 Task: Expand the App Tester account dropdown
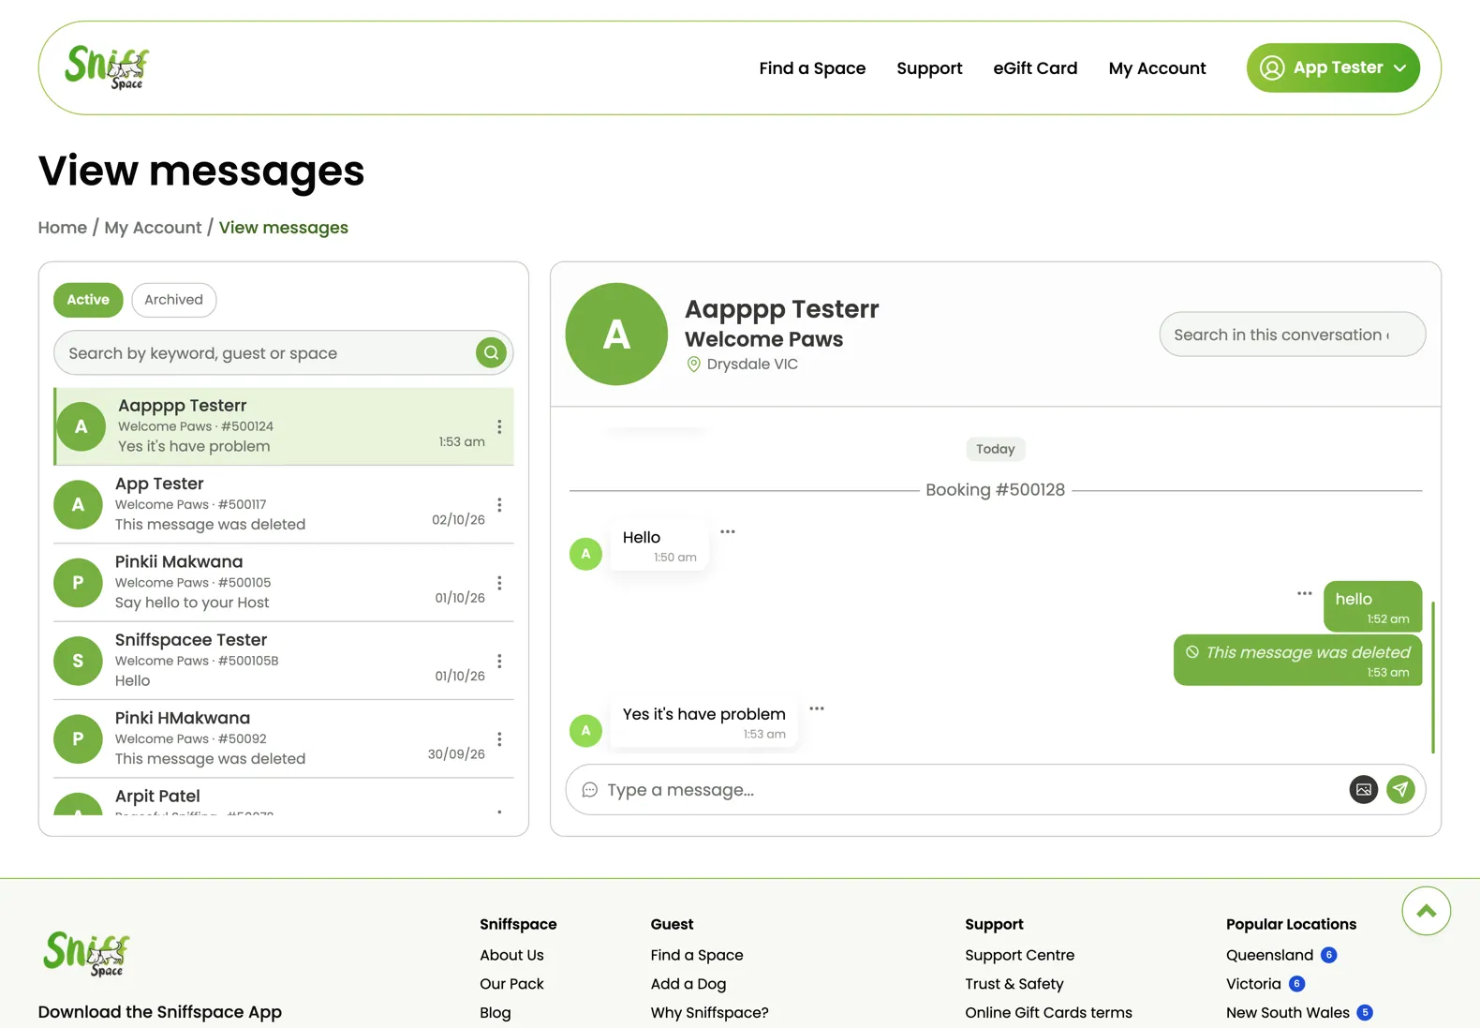1333,68
